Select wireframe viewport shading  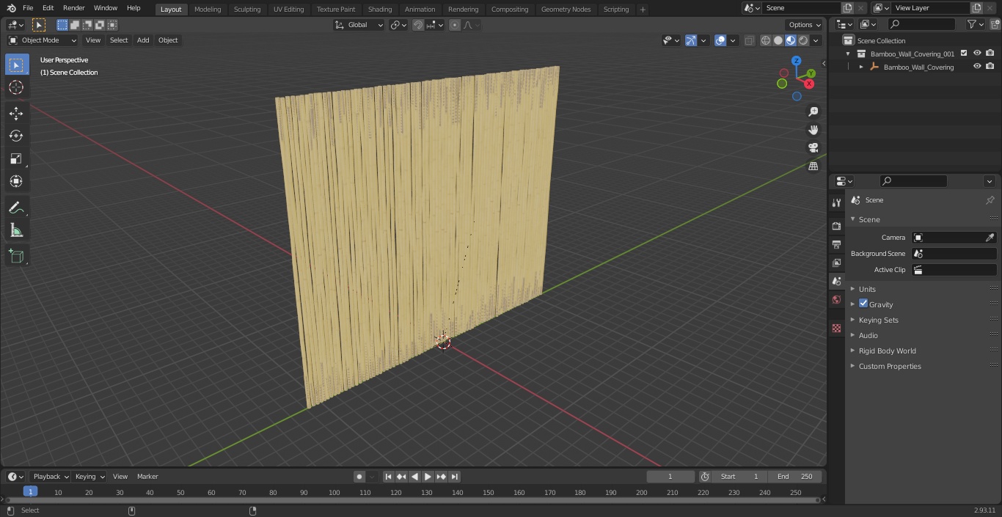(x=766, y=40)
